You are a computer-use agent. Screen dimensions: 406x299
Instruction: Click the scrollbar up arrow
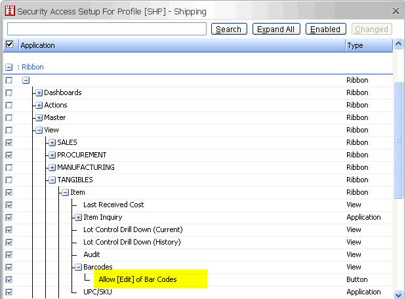pyautogui.click(x=398, y=45)
